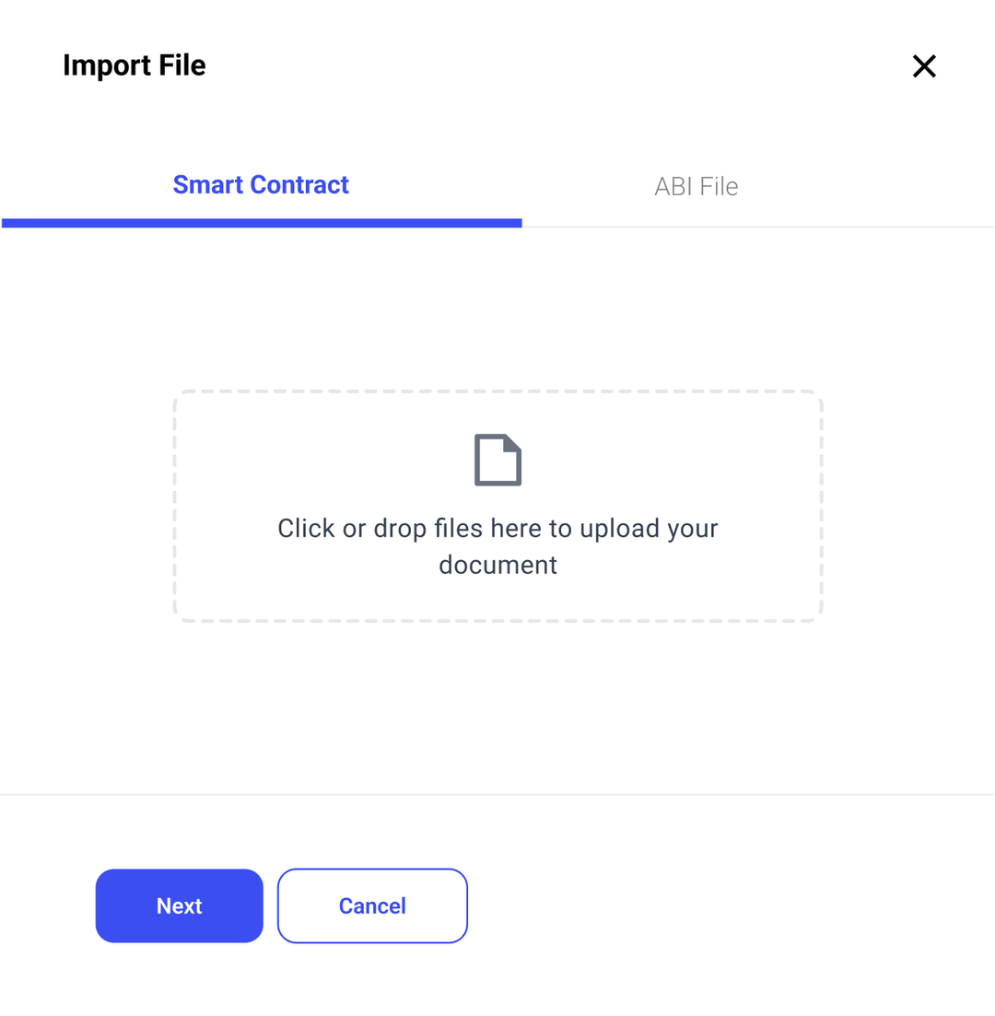This screenshot has width=995, height=1016.
Task: Click inside the dashed upload border
Action: [497, 507]
